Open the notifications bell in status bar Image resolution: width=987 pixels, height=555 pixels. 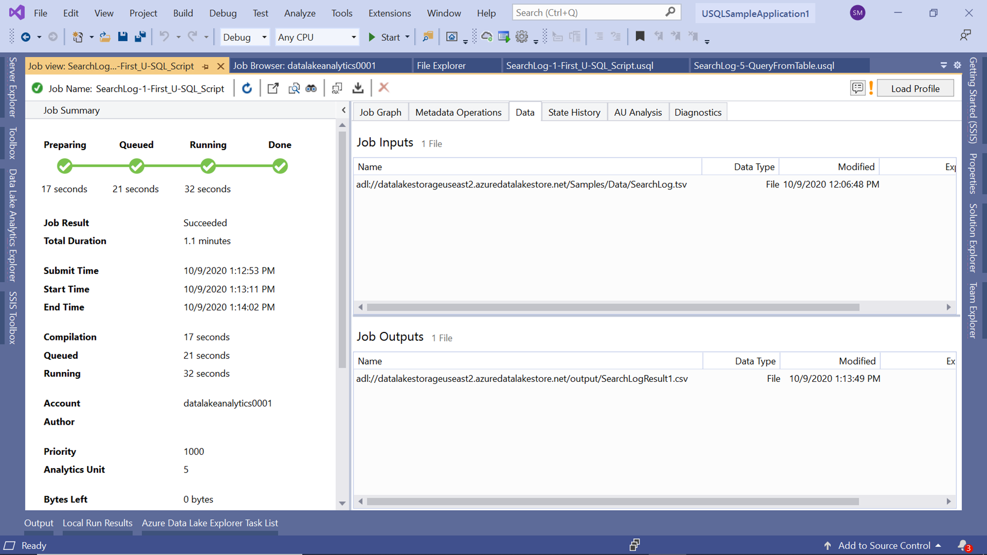963,545
